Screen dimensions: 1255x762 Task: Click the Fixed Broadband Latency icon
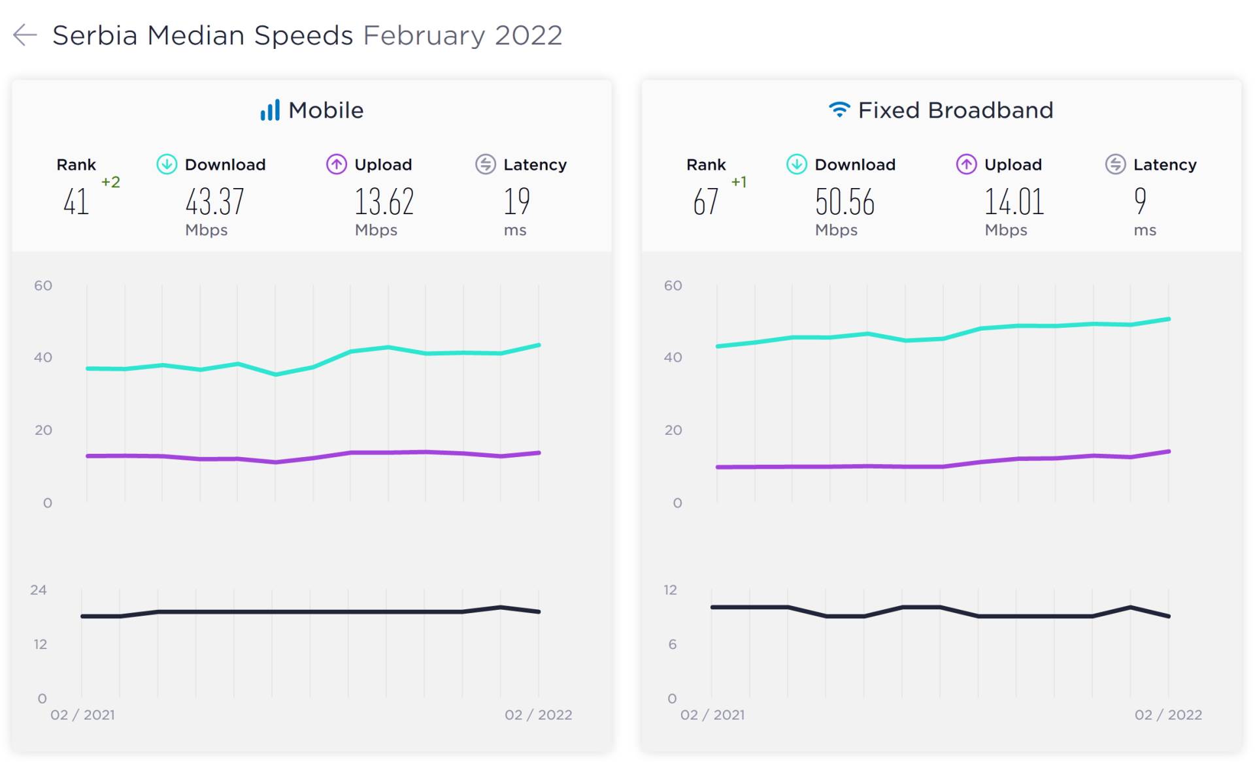1115,165
